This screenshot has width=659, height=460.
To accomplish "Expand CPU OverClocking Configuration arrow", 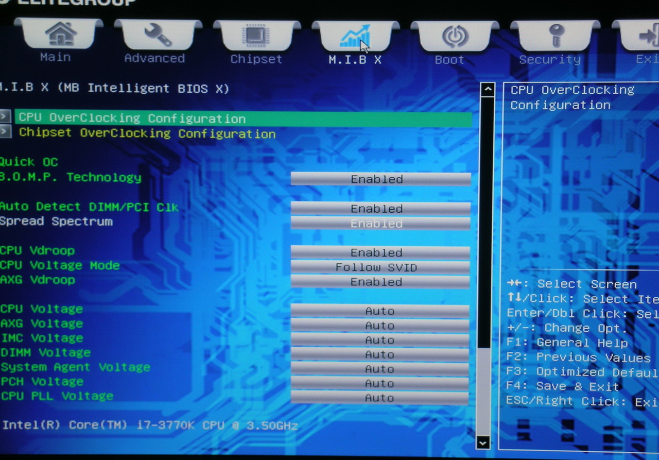I will point(5,116).
